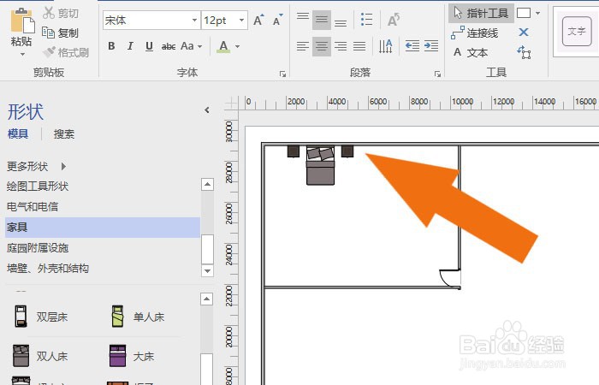Image resolution: width=599 pixels, height=385 pixels.
Task: Select the rectangle shape tool
Action: [x=524, y=13]
